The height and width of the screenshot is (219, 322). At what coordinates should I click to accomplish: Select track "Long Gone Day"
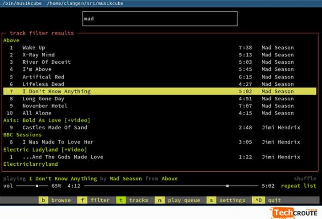pos(160,99)
